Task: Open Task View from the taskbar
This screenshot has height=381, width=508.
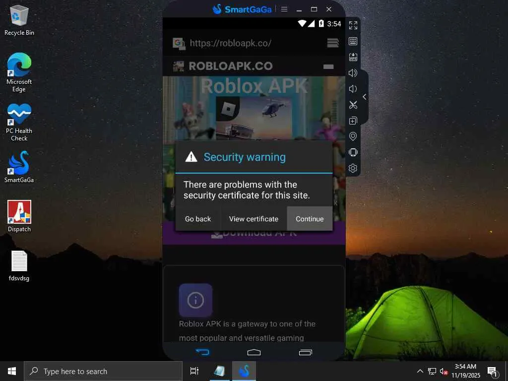Action: (x=194, y=371)
